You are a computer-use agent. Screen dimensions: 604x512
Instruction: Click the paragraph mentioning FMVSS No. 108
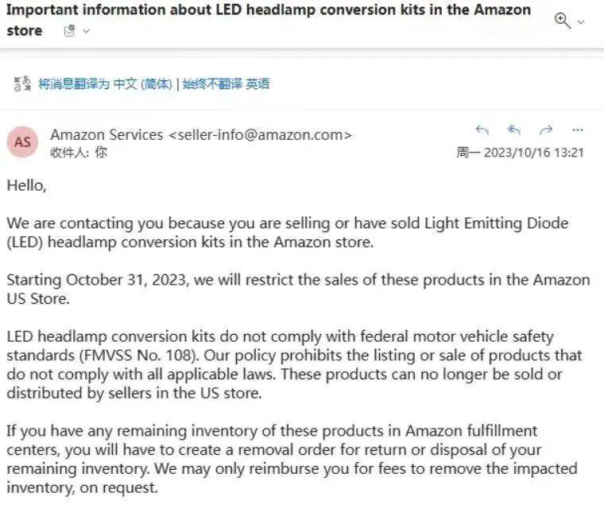coord(294,365)
